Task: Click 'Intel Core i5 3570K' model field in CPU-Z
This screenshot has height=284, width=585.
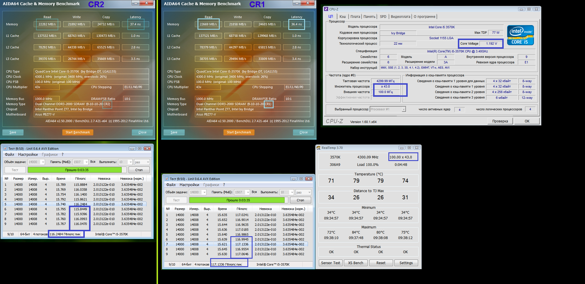Action: tap(442, 27)
